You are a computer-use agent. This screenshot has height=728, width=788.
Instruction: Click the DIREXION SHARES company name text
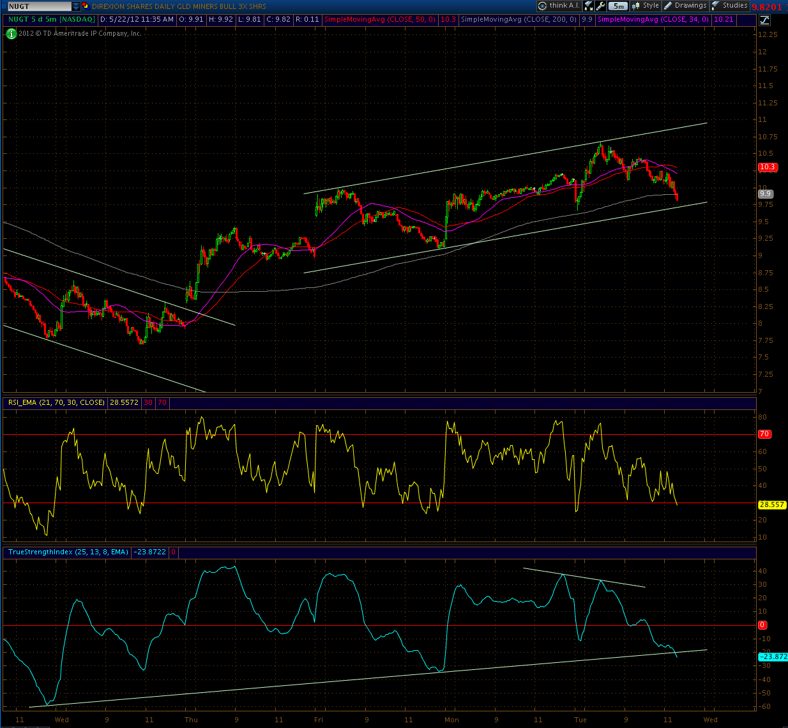coord(179,6)
